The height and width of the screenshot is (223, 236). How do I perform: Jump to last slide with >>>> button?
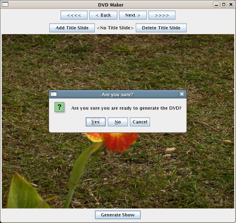point(162,15)
